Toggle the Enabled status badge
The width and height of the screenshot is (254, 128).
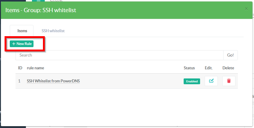(x=192, y=81)
